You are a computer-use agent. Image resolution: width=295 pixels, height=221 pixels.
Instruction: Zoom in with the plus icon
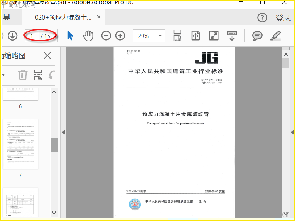coord(120,36)
